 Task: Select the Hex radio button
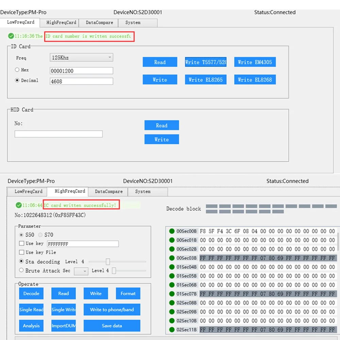(17, 70)
